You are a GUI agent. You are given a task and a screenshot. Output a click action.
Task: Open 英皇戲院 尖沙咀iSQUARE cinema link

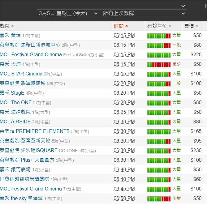[29, 150]
